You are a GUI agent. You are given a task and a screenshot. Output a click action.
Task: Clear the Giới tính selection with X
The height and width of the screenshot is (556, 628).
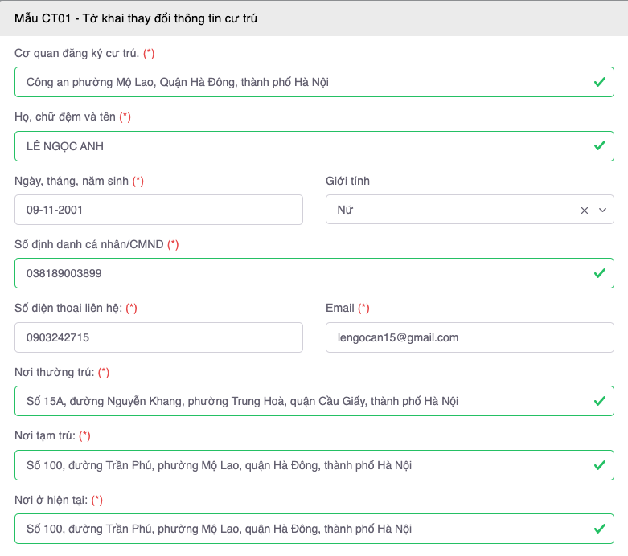(x=585, y=211)
